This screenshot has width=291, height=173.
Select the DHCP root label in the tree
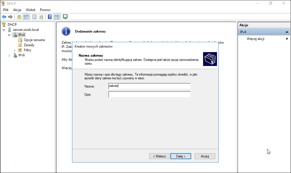coord(12,24)
